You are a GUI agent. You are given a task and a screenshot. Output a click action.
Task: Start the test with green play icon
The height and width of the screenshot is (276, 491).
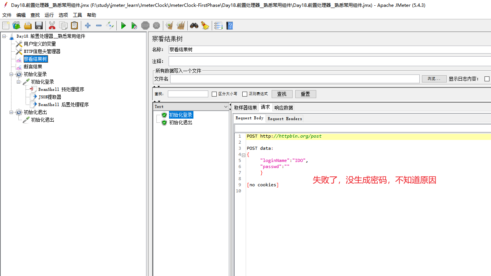tap(123, 25)
